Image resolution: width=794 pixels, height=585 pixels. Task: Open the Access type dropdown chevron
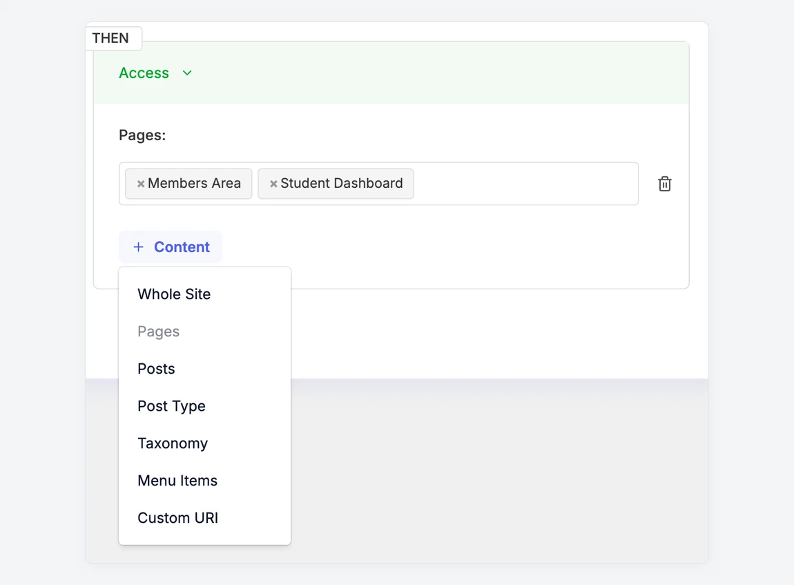(187, 73)
